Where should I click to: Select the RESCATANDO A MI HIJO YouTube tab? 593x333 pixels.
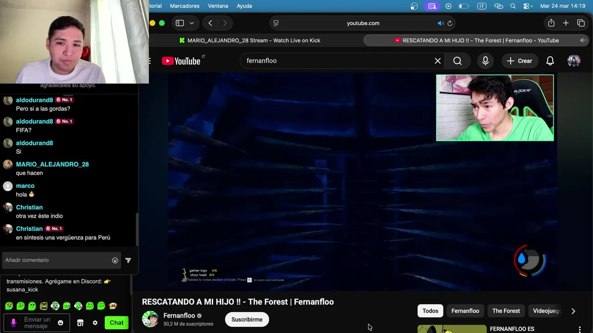[476, 40]
